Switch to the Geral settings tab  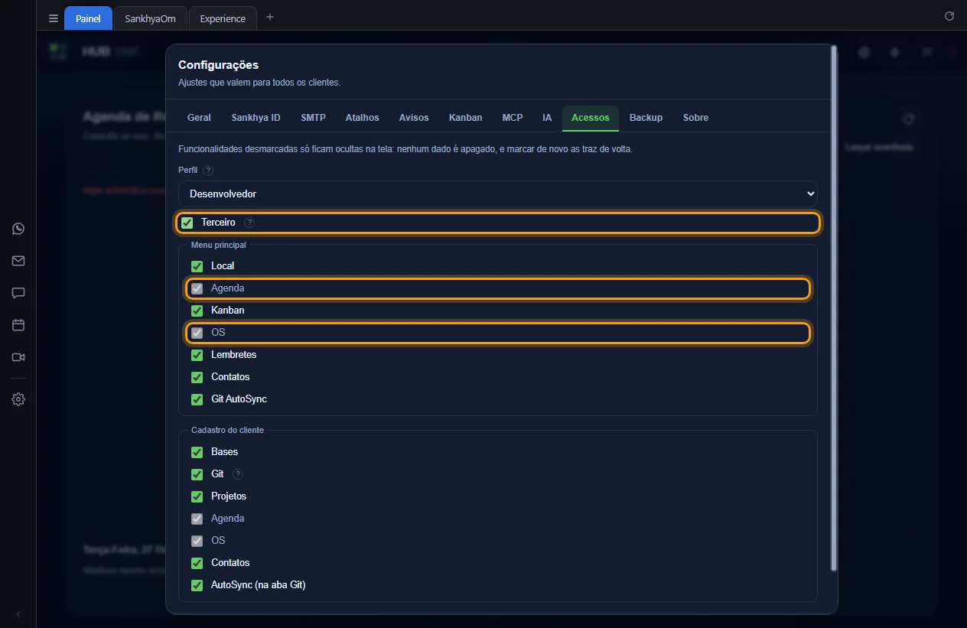[x=199, y=118]
